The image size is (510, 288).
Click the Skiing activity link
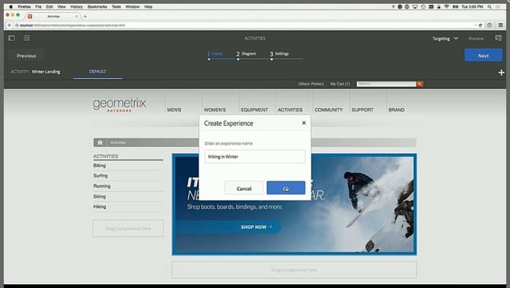[100, 197]
